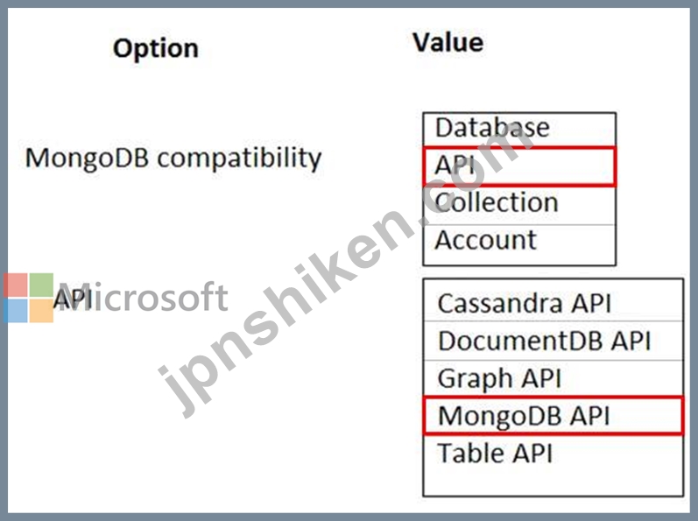Viewport: 698px width, 521px height.
Task: Pick Account from the first list
Action: [519, 243]
